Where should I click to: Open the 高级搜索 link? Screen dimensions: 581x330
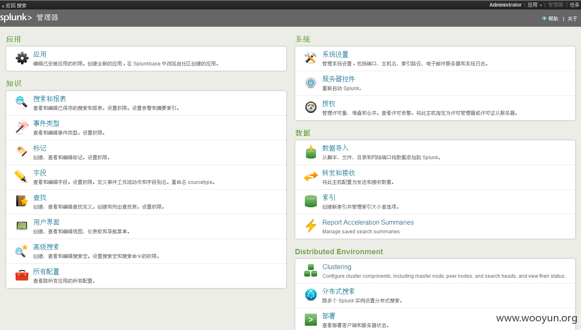[x=46, y=247]
